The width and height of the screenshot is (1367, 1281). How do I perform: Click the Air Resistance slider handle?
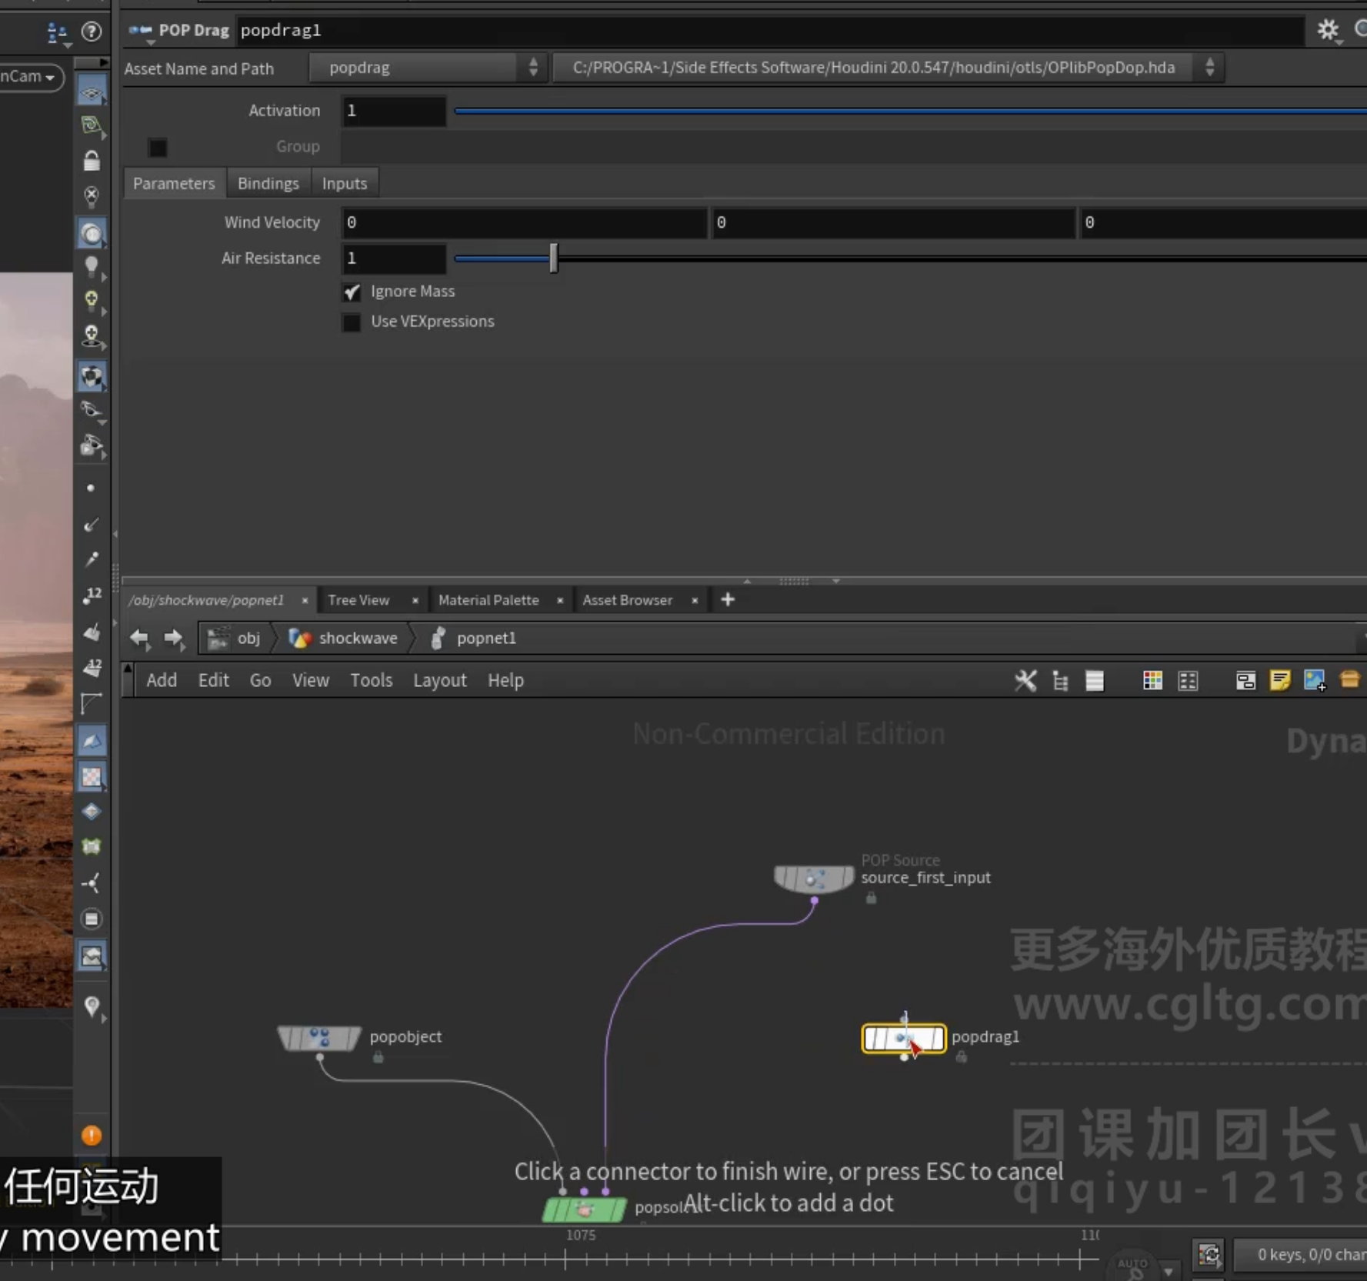tap(553, 259)
